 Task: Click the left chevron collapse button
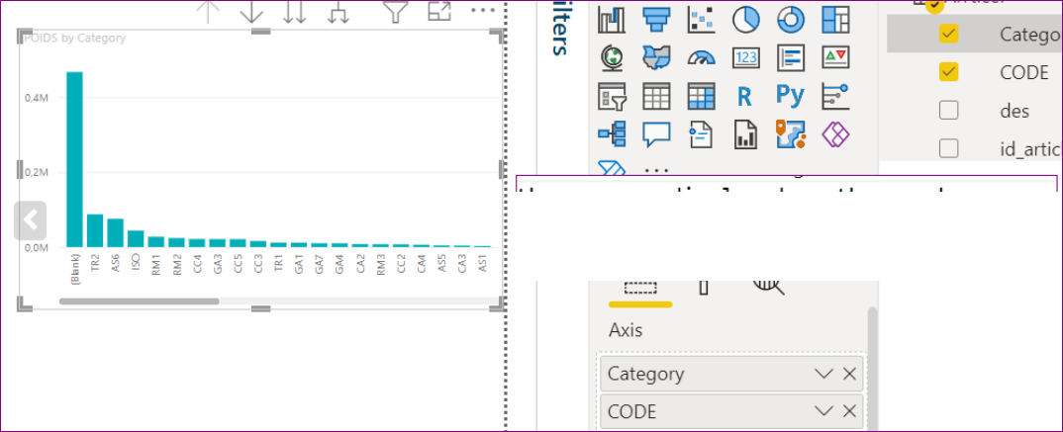click(30, 220)
